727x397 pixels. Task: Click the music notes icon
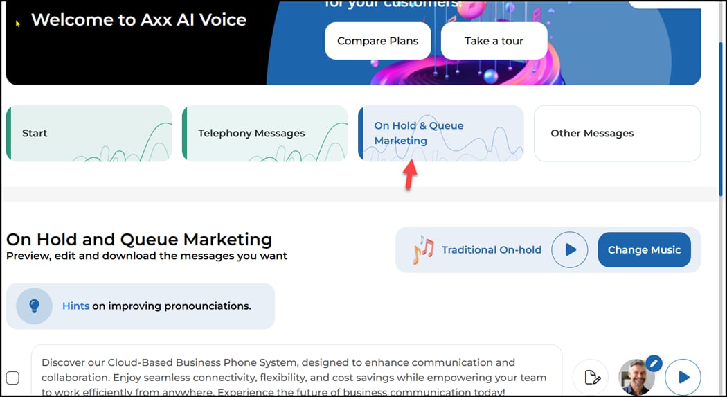tap(422, 249)
